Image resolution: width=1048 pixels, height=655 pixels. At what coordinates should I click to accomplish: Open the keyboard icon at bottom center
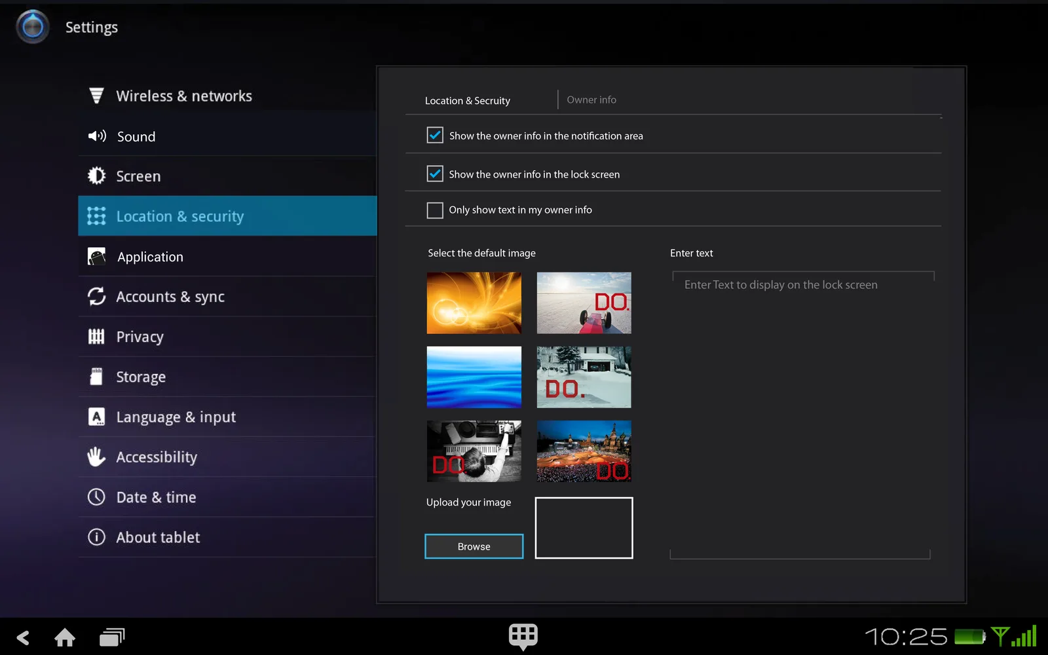tap(523, 637)
